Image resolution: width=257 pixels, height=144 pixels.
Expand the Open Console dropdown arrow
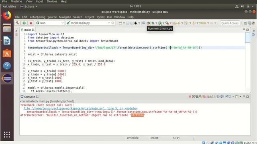point(240,97)
